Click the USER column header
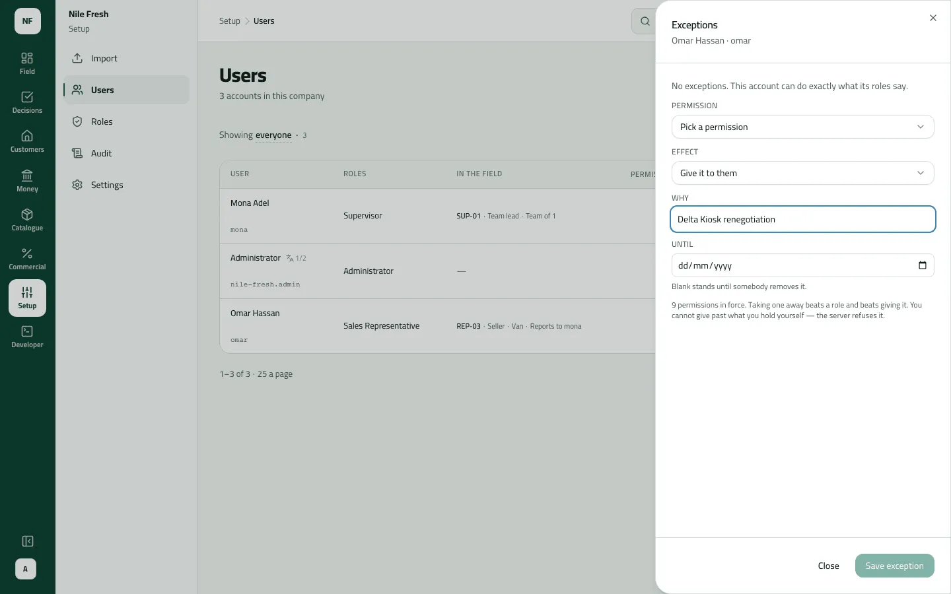This screenshot has height=594, width=951. point(240,174)
